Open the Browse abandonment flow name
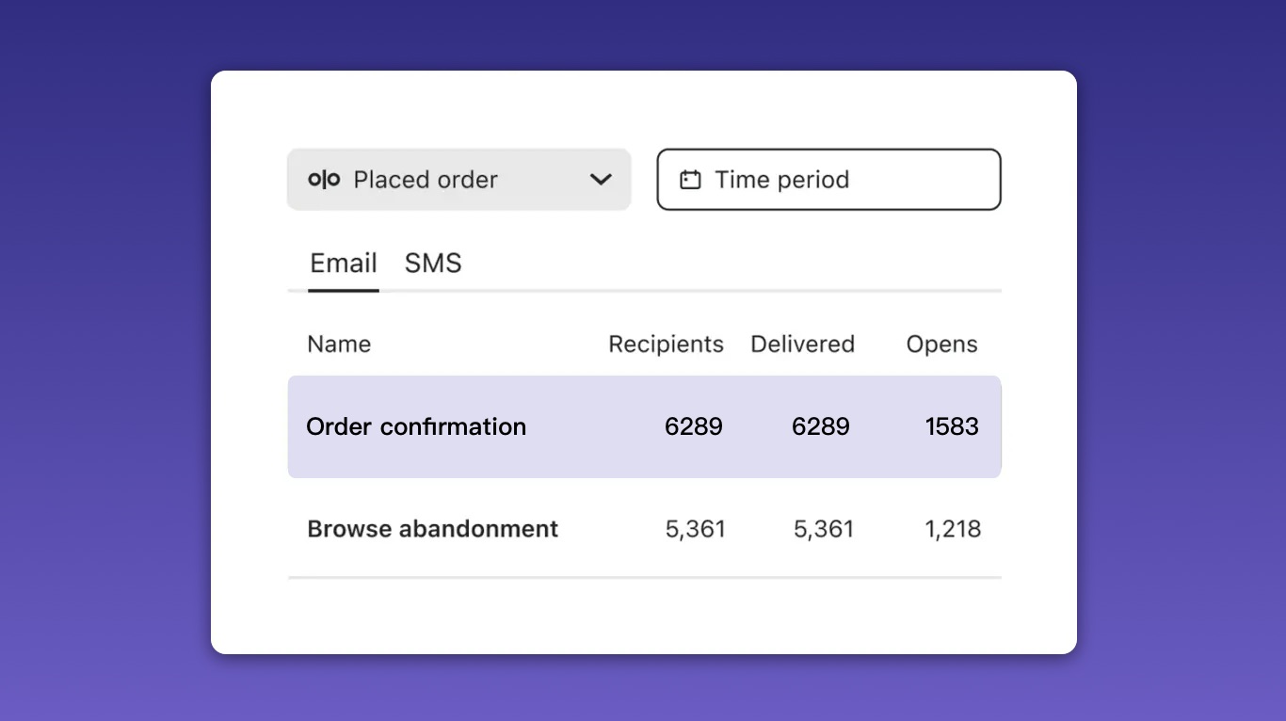The height and width of the screenshot is (721, 1286). [x=433, y=529]
